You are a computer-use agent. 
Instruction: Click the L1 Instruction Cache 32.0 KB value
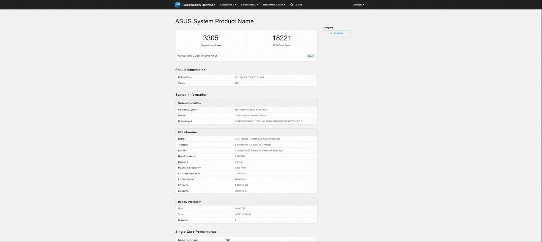(x=241, y=173)
